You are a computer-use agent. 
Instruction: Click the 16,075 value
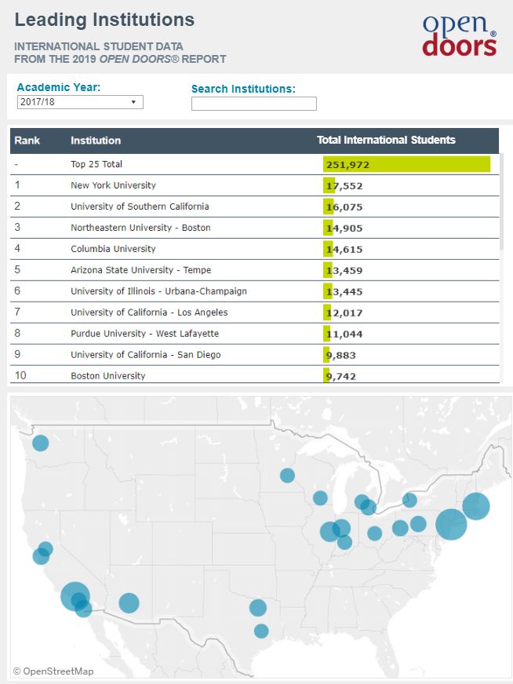click(344, 207)
